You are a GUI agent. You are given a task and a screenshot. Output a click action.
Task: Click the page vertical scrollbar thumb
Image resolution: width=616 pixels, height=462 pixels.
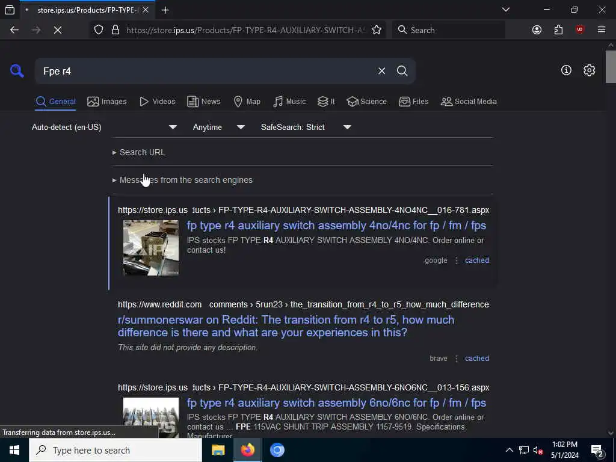(x=611, y=67)
